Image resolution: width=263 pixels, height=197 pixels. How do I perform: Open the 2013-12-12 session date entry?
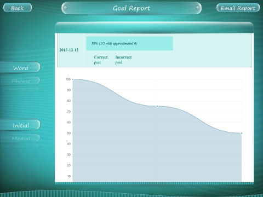click(69, 50)
